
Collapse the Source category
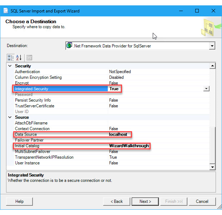pyautogui.click(x=10, y=117)
